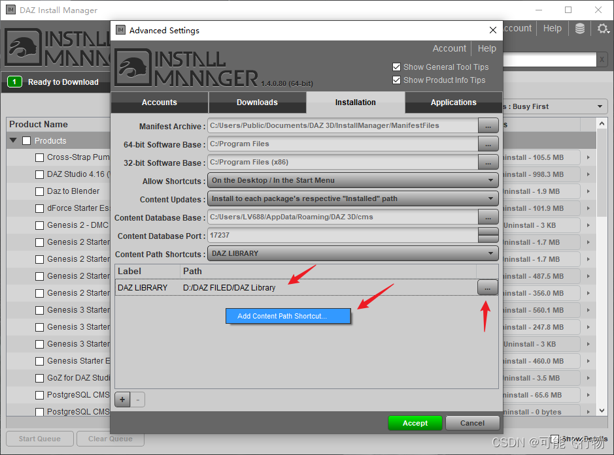The height and width of the screenshot is (455, 614).
Task: Check the dForce Starter Essentials checkbox
Action: point(39,208)
